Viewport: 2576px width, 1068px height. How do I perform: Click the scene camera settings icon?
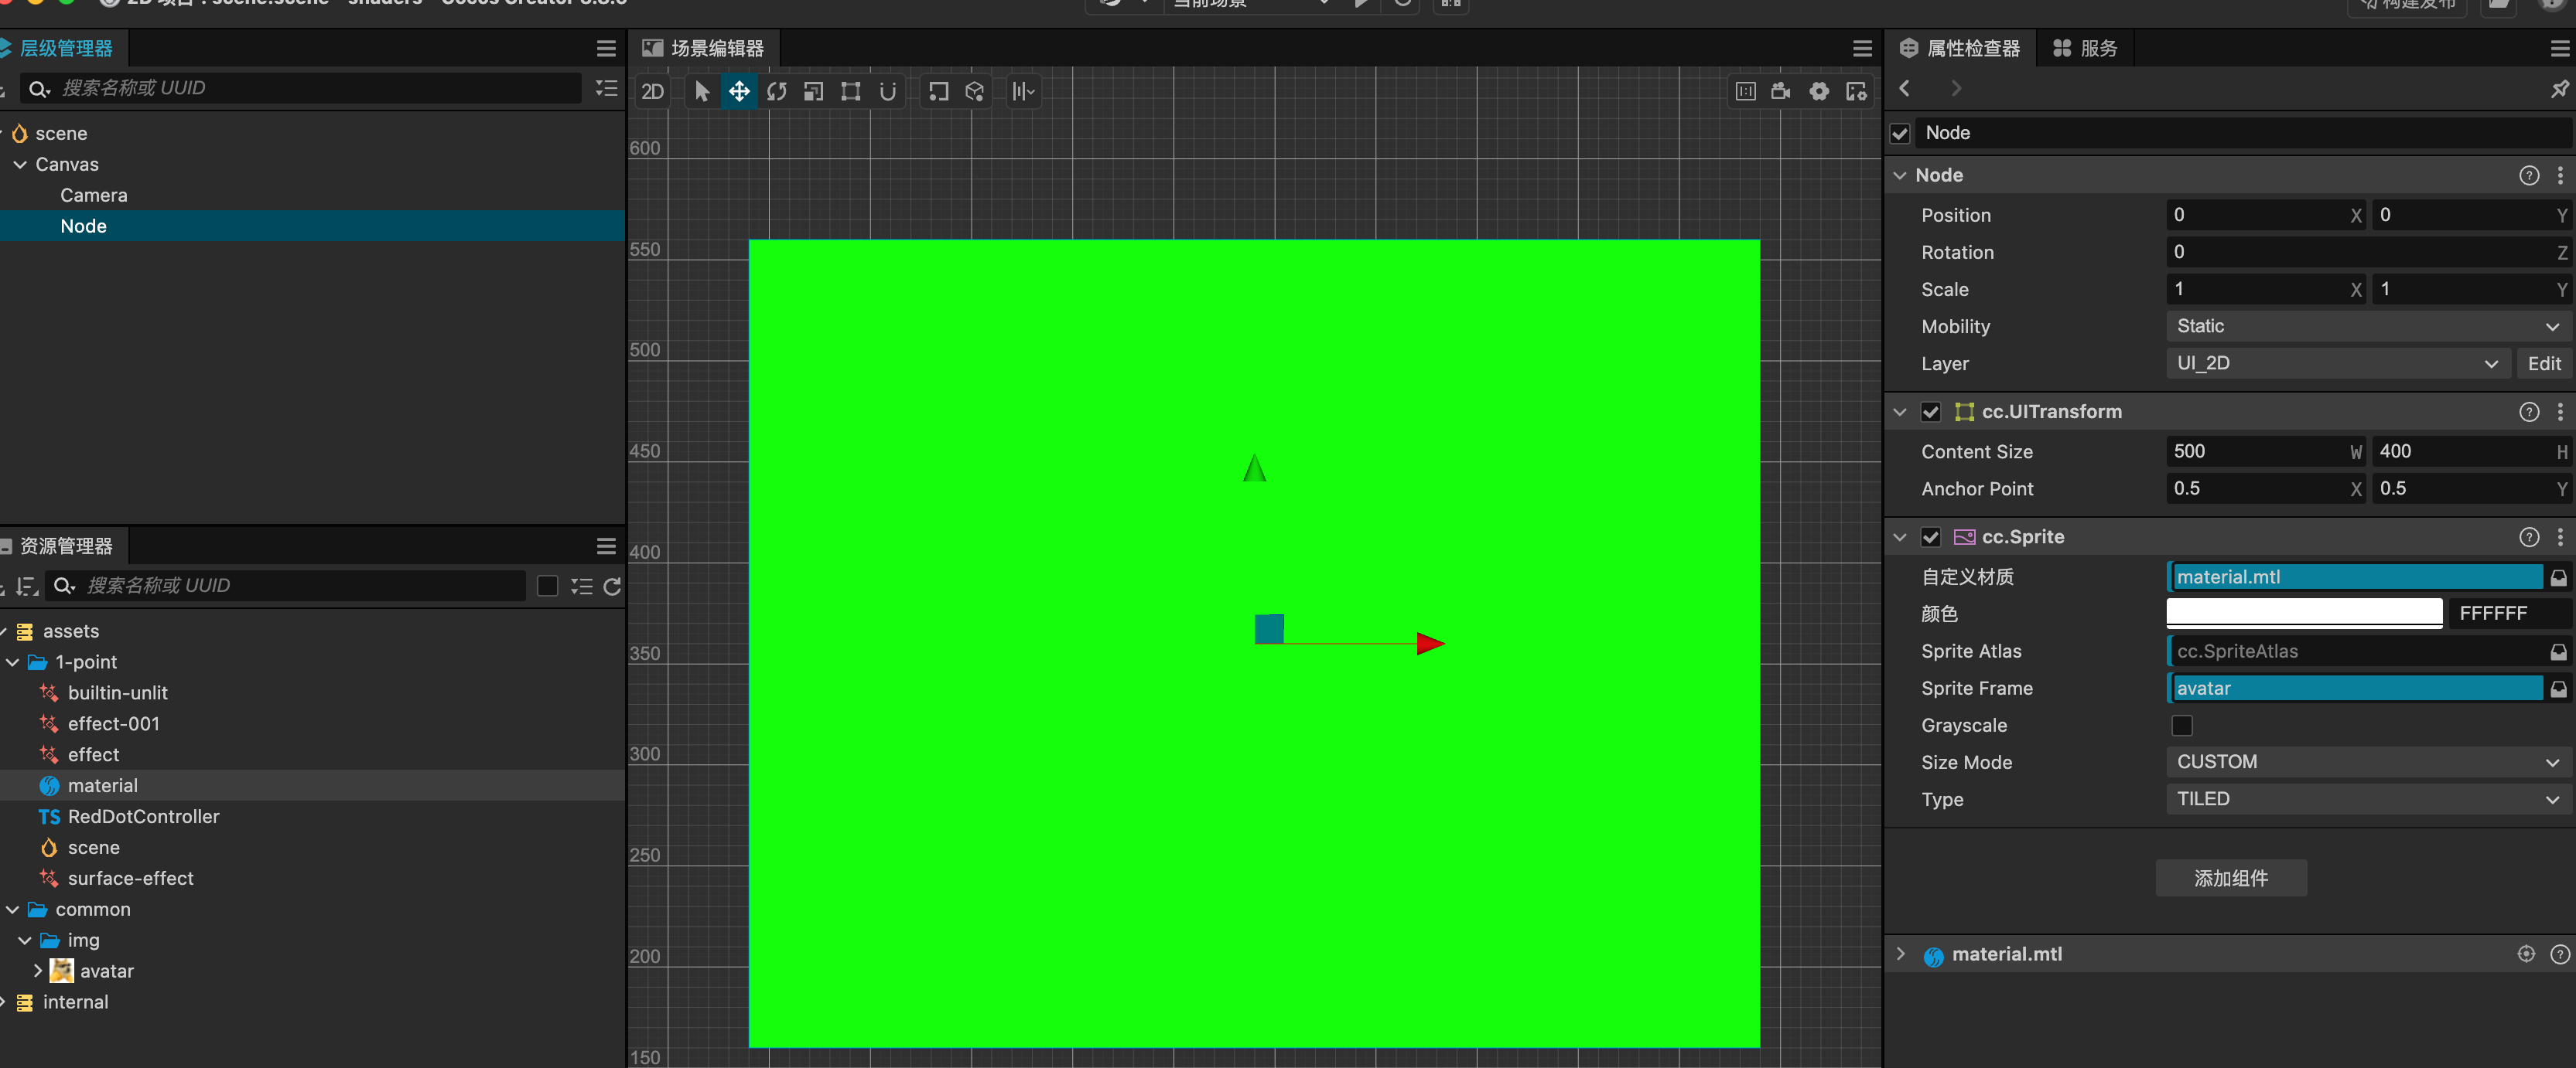(x=1781, y=92)
